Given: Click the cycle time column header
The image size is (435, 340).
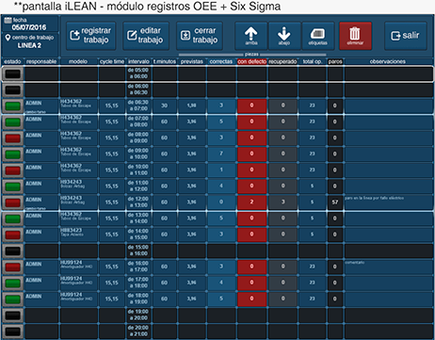Looking at the screenshot, I should coord(112,61).
